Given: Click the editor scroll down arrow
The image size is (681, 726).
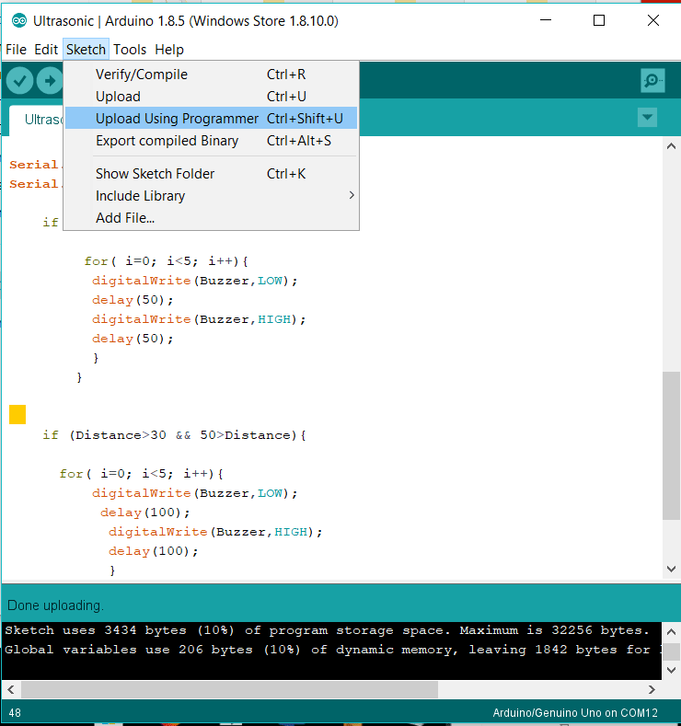Looking at the screenshot, I should [671, 569].
